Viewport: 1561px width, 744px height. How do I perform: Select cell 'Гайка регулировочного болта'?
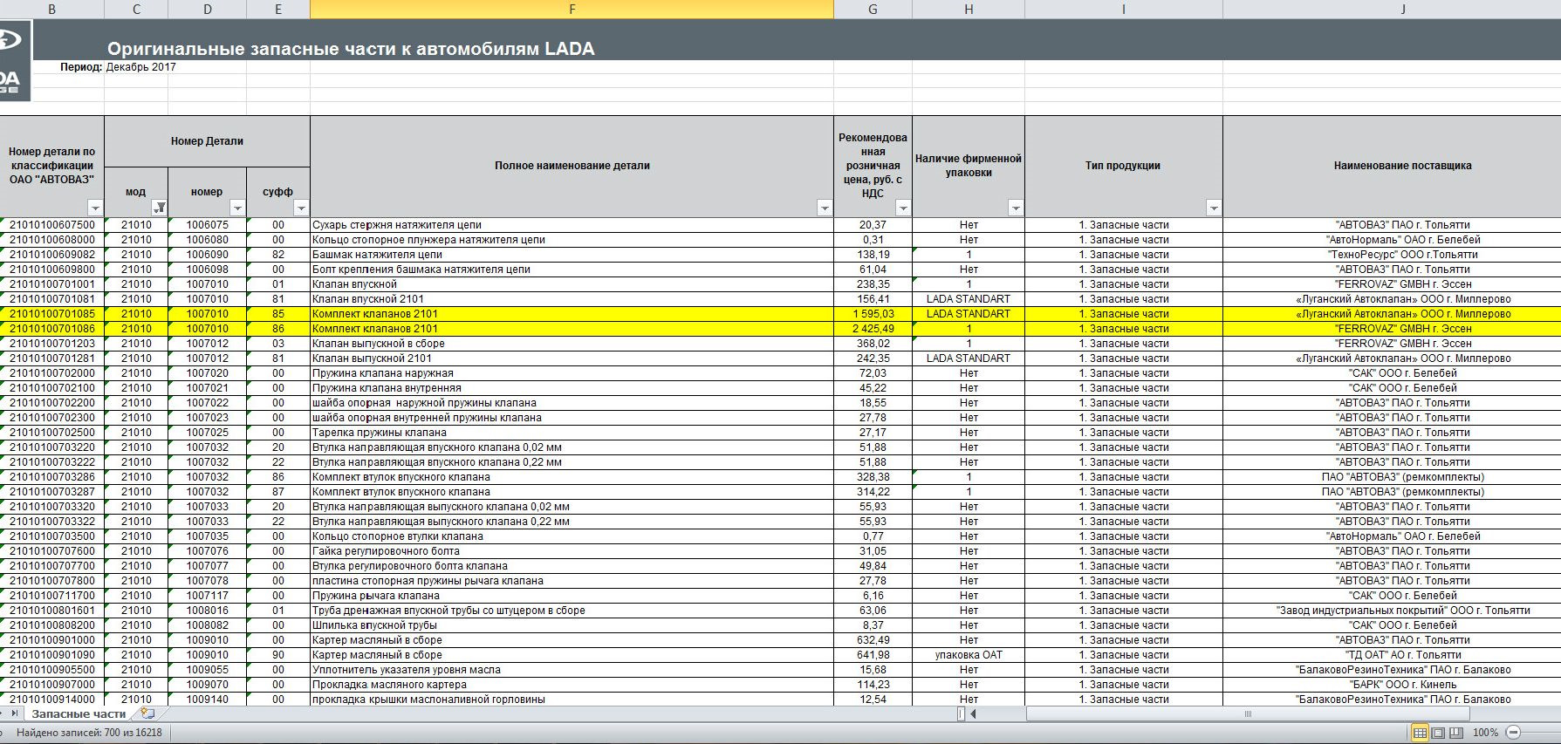click(572, 551)
